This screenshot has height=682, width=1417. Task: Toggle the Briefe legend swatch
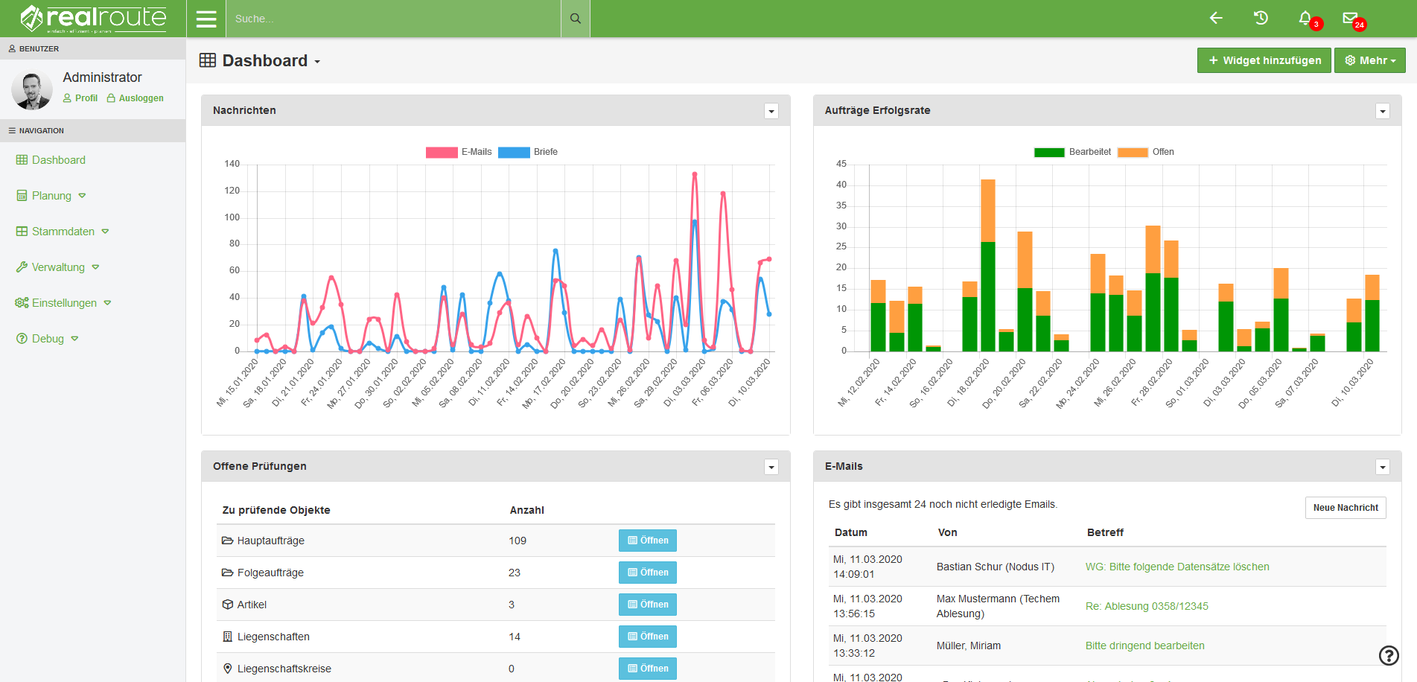[x=514, y=152]
